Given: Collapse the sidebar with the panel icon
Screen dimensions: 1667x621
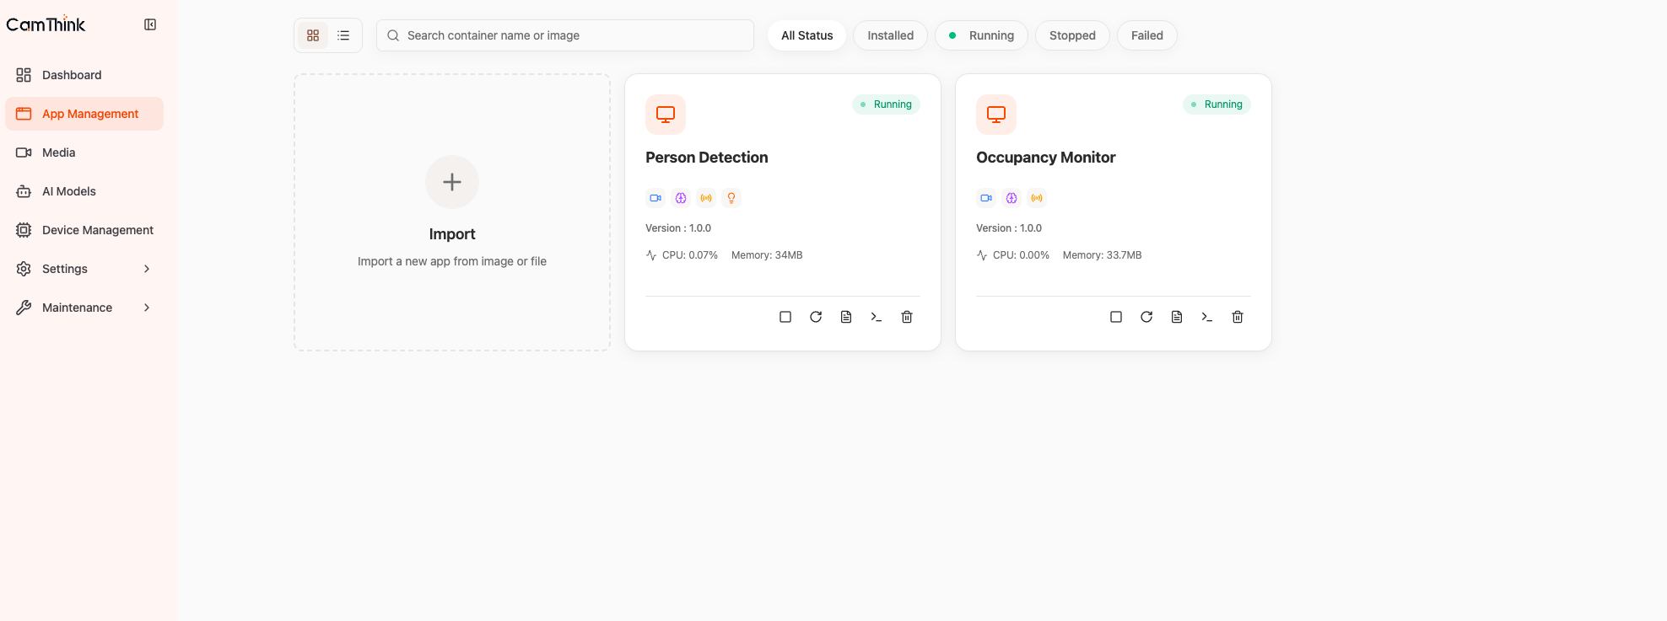Looking at the screenshot, I should [x=150, y=24].
